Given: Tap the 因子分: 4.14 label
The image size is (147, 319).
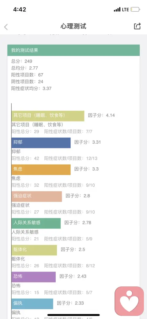Looking at the screenshot, I should pos(101,115).
